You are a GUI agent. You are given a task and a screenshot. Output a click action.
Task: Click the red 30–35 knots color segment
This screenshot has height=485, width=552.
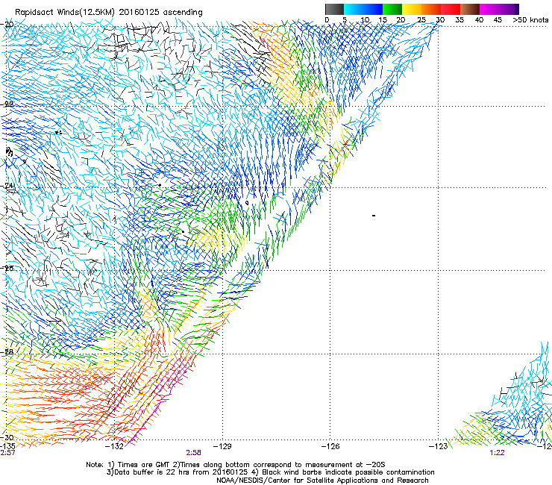coord(451,9)
